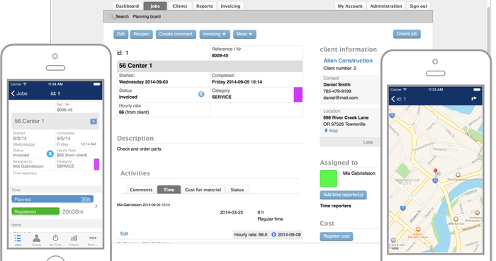This screenshot has width=496, height=261.
Task: Click the email daniel@mail.com
Action: [x=340, y=98]
